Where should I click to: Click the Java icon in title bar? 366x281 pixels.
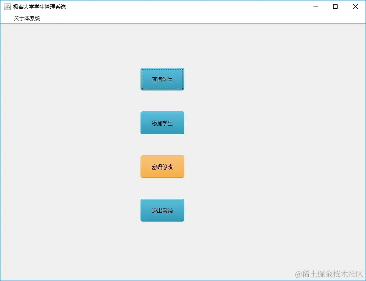(7, 7)
